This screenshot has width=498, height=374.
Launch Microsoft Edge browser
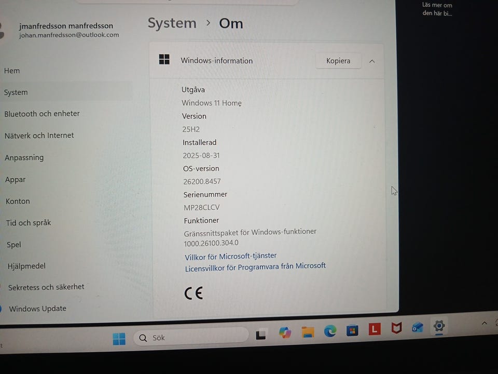330,331
